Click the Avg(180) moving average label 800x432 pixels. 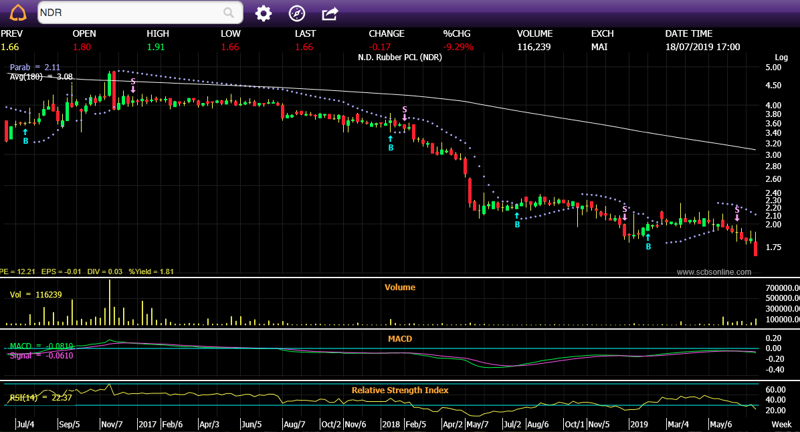pos(41,77)
